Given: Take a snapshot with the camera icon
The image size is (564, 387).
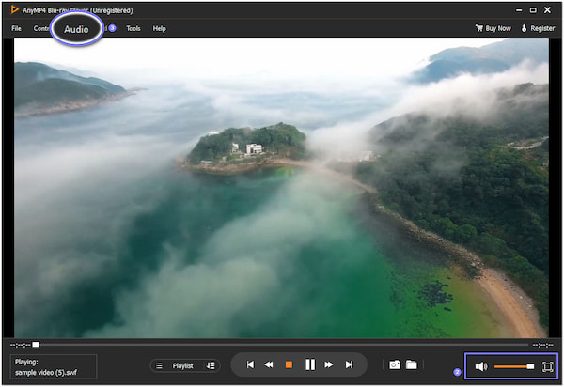Looking at the screenshot, I should click(x=395, y=365).
